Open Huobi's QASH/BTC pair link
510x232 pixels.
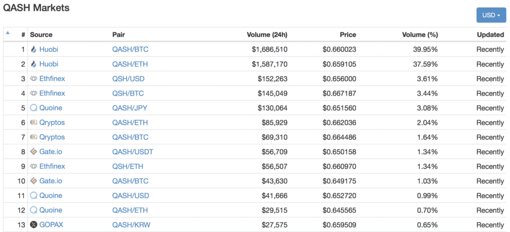tap(130, 50)
